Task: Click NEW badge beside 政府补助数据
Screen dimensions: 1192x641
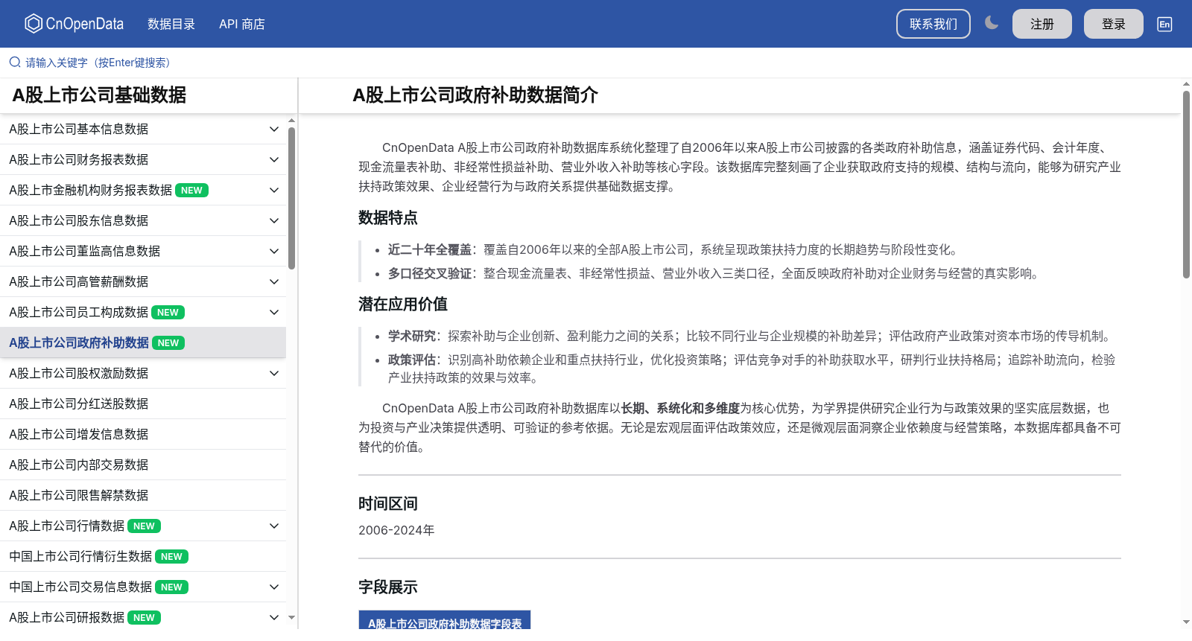Action: point(168,343)
